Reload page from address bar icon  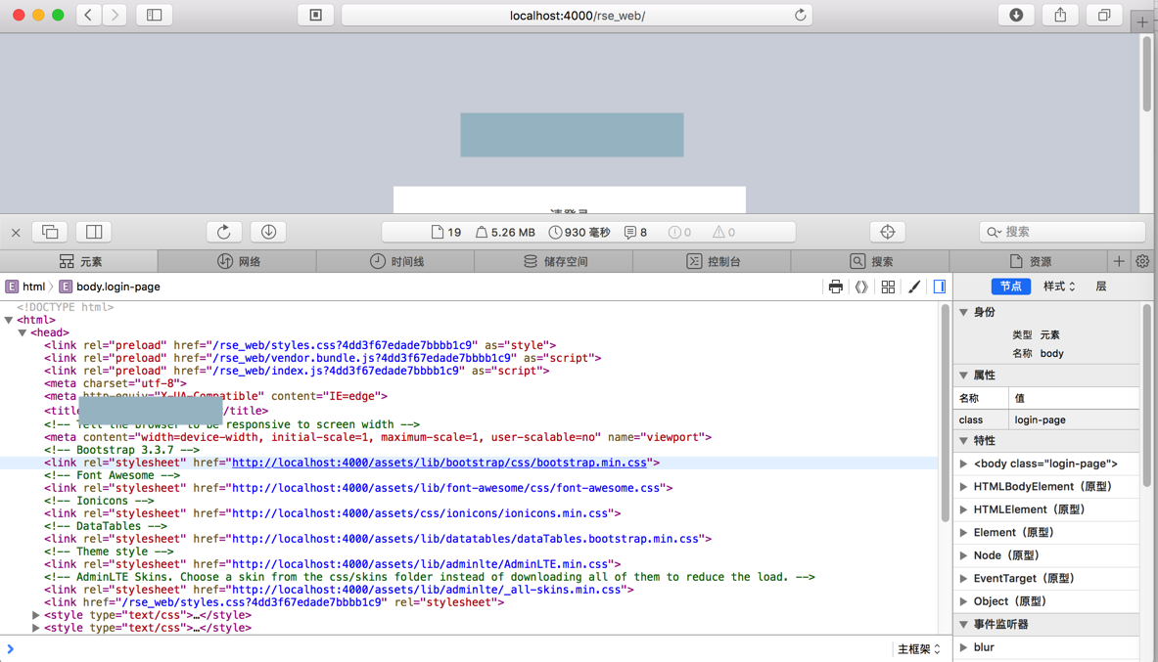click(800, 15)
